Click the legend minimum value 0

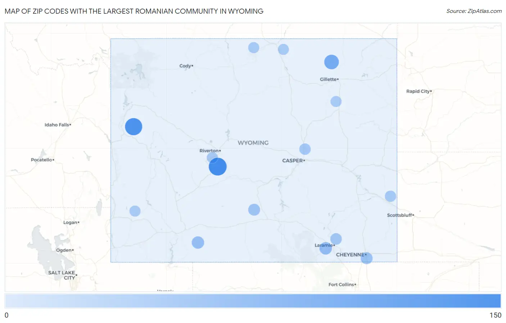coord(6,315)
